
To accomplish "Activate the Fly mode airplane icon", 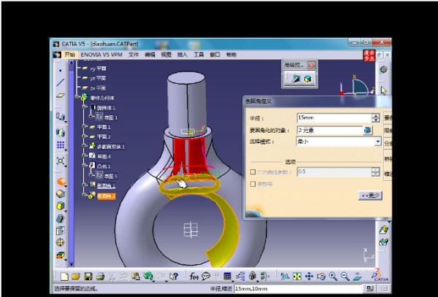I will 285,277.
